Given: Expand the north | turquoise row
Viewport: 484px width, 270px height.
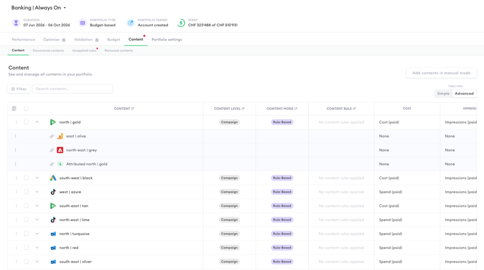Looking at the screenshot, I should (x=37, y=234).
